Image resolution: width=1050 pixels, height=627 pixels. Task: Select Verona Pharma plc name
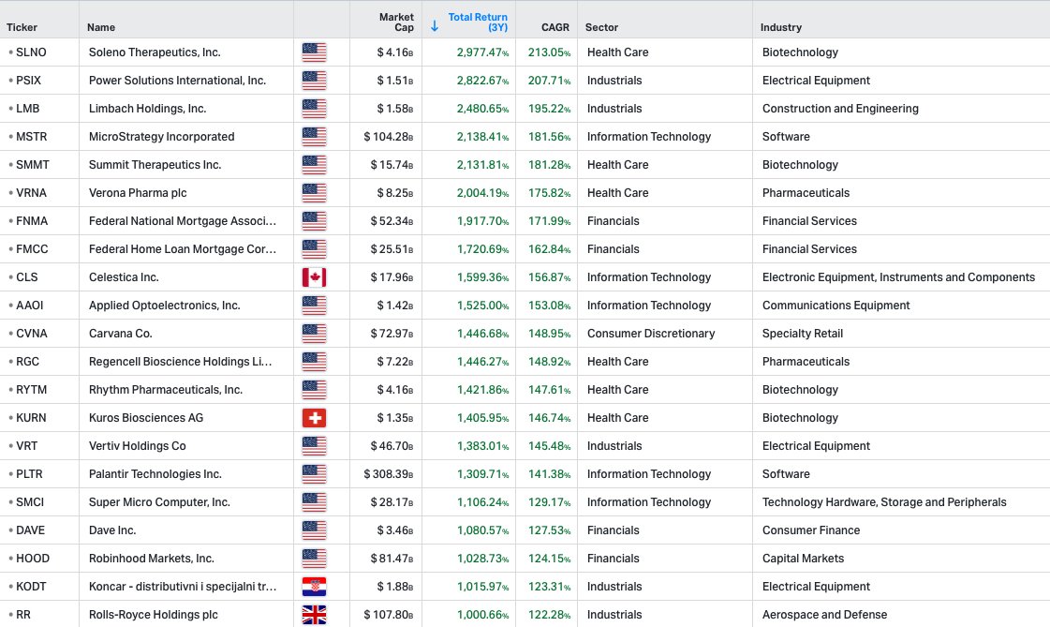click(x=138, y=193)
